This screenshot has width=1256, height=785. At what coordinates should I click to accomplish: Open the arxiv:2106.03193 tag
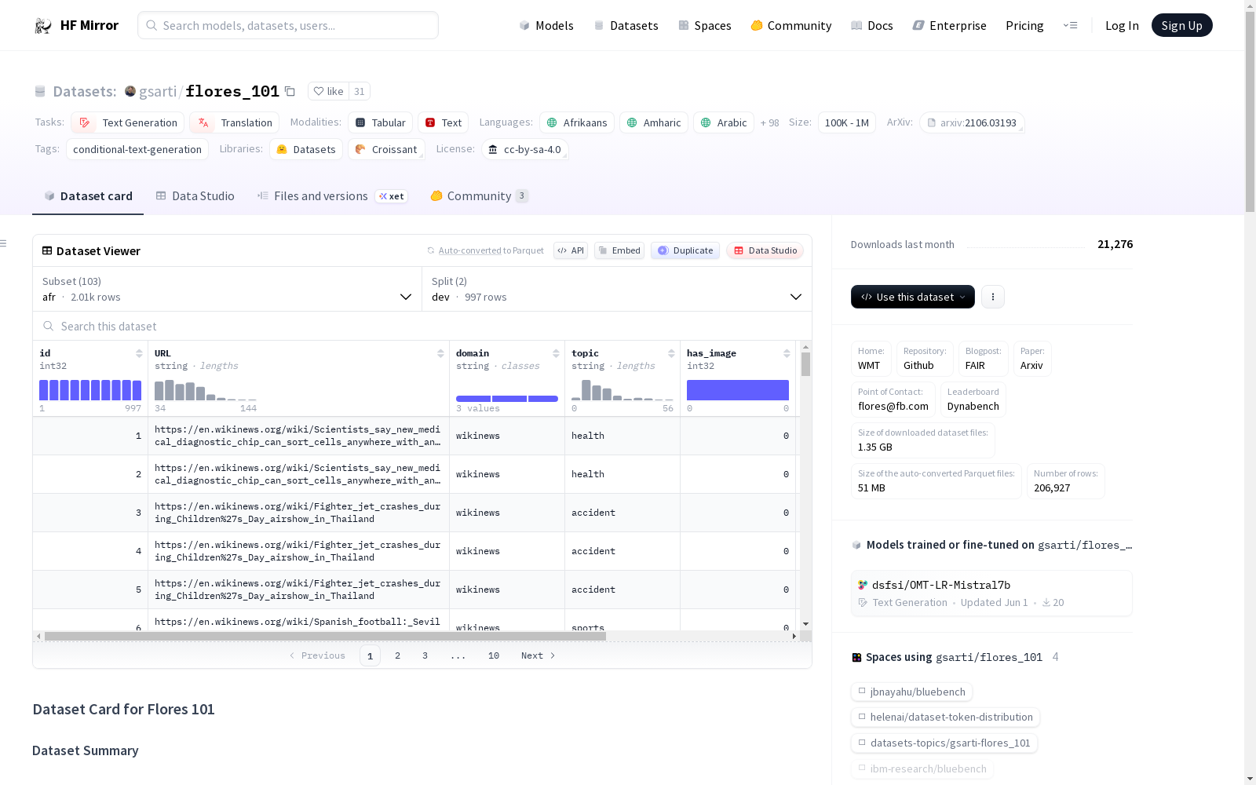coord(972,123)
